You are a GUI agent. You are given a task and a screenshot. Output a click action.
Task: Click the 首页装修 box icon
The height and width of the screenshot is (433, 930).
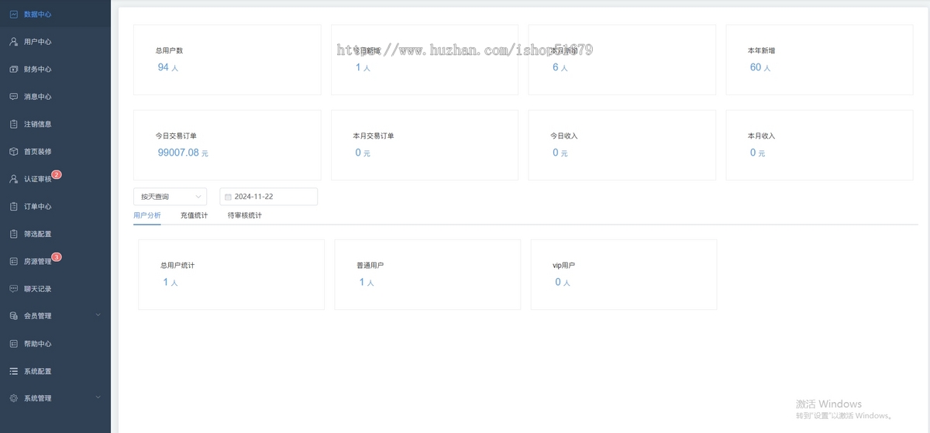pos(13,152)
